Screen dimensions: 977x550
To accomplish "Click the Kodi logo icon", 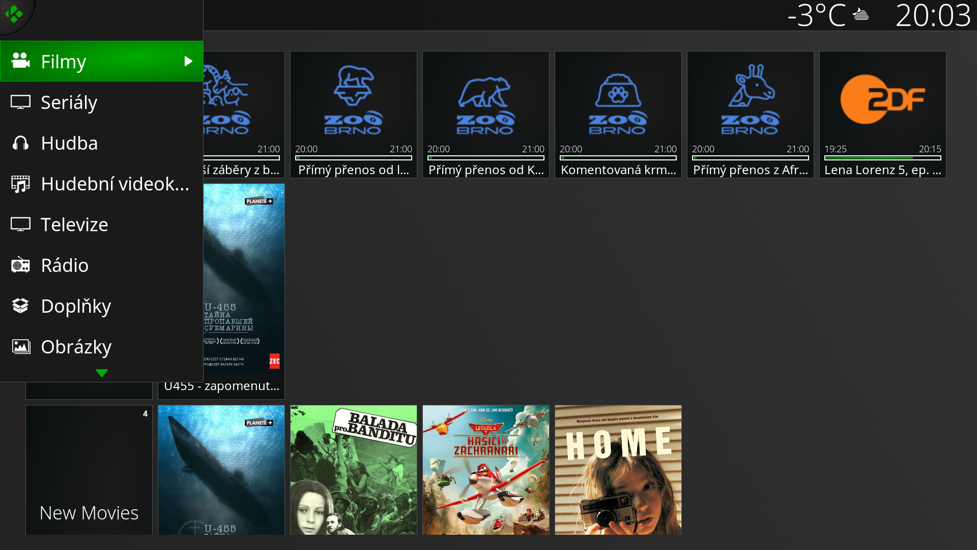I will tap(14, 14).
